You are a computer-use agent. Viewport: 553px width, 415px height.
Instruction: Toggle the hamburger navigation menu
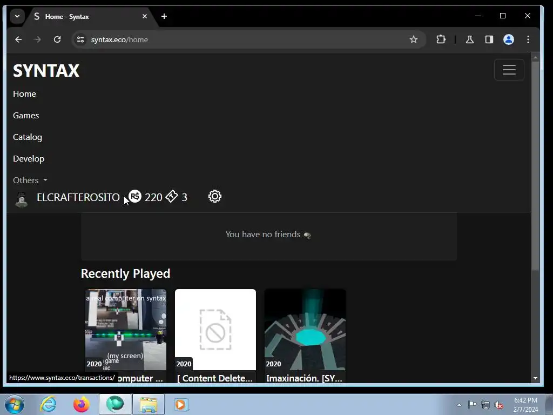click(x=509, y=70)
